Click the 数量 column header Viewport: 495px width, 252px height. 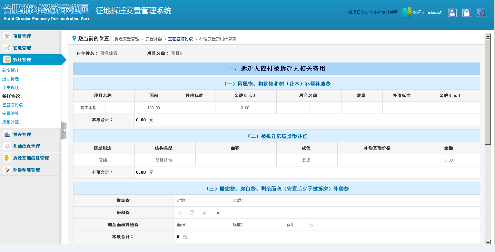pyautogui.click(x=361, y=96)
